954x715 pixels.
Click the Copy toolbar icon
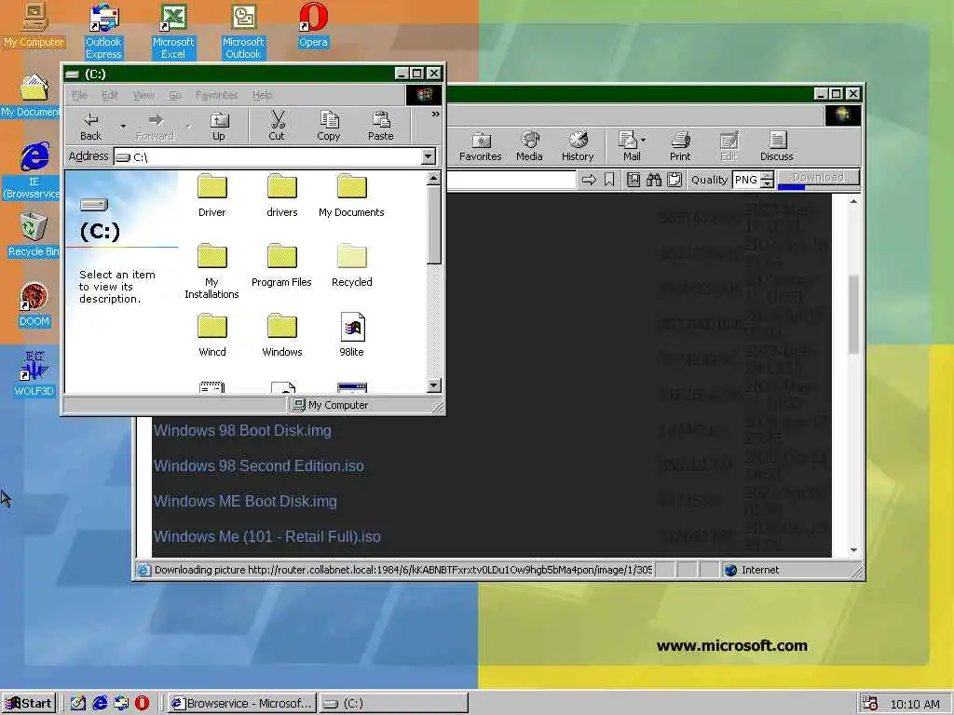click(x=329, y=127)
